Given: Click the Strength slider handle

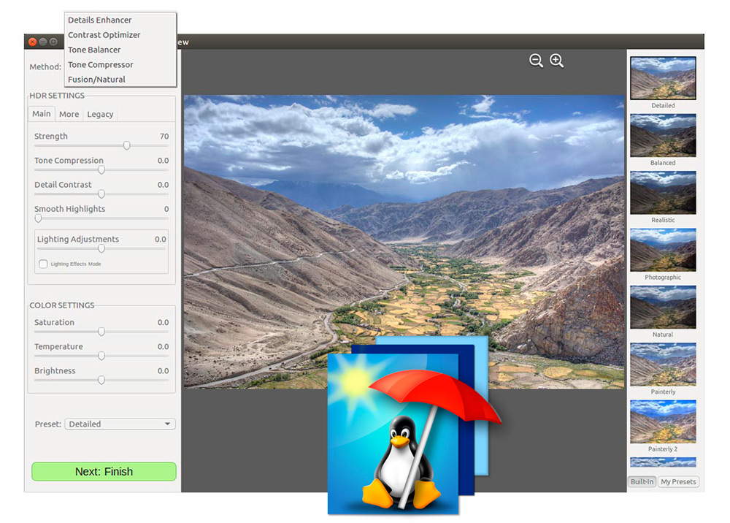Looking at the screenshot, I should click(127, 146).
